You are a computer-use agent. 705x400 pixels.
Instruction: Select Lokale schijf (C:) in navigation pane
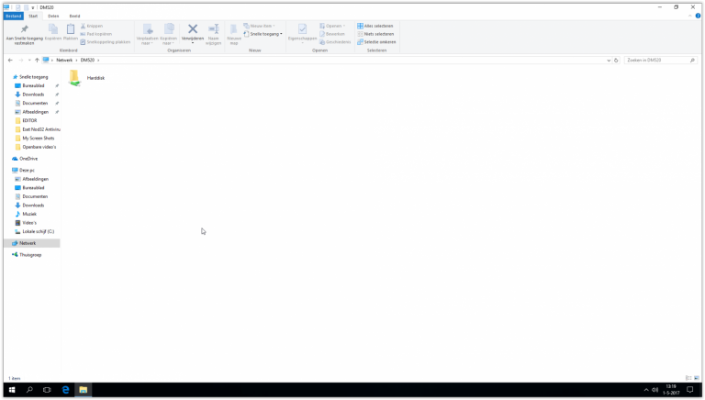tap(38, 231)
